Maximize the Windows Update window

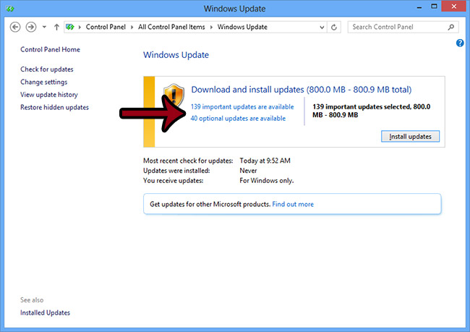pyautogui.click(x=434, y=7)
